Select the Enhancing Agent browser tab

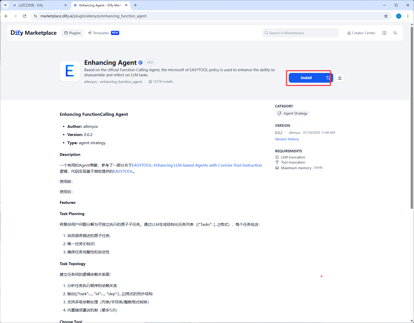pyautogui.click(x=101, y=5)
